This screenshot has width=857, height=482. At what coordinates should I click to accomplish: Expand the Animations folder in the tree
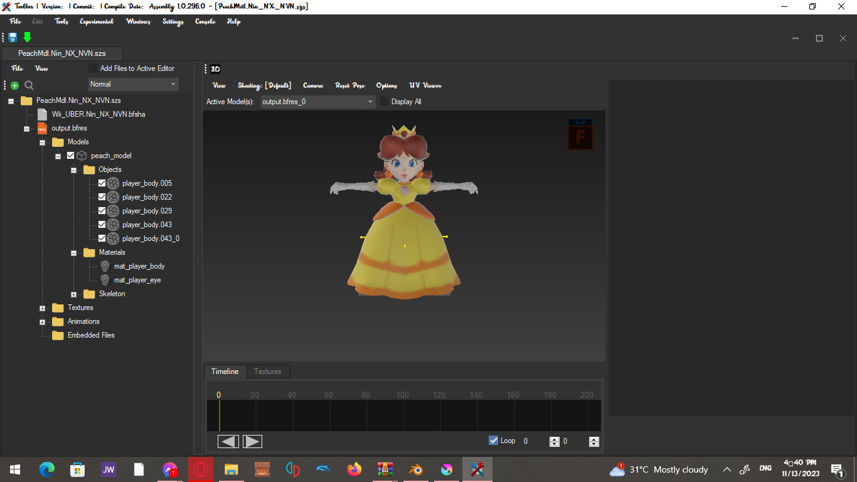[42, 321]
